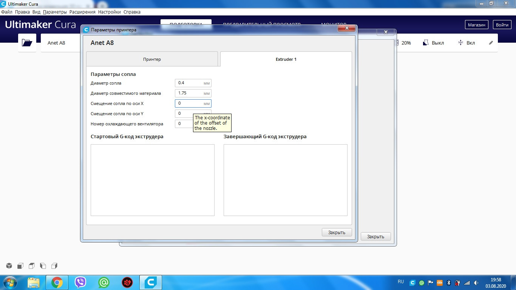Click Закрыть in the window behind the dialog

[x=376, y=236]
